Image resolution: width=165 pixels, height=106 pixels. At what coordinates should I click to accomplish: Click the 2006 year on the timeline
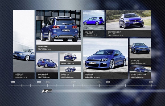[48, 82]
